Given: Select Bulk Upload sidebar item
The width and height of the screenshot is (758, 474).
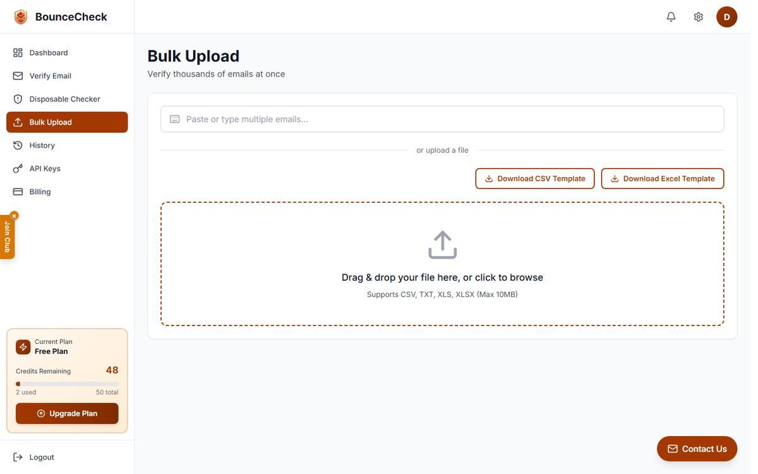Looking at the screenshot, I should coord(67,122).
